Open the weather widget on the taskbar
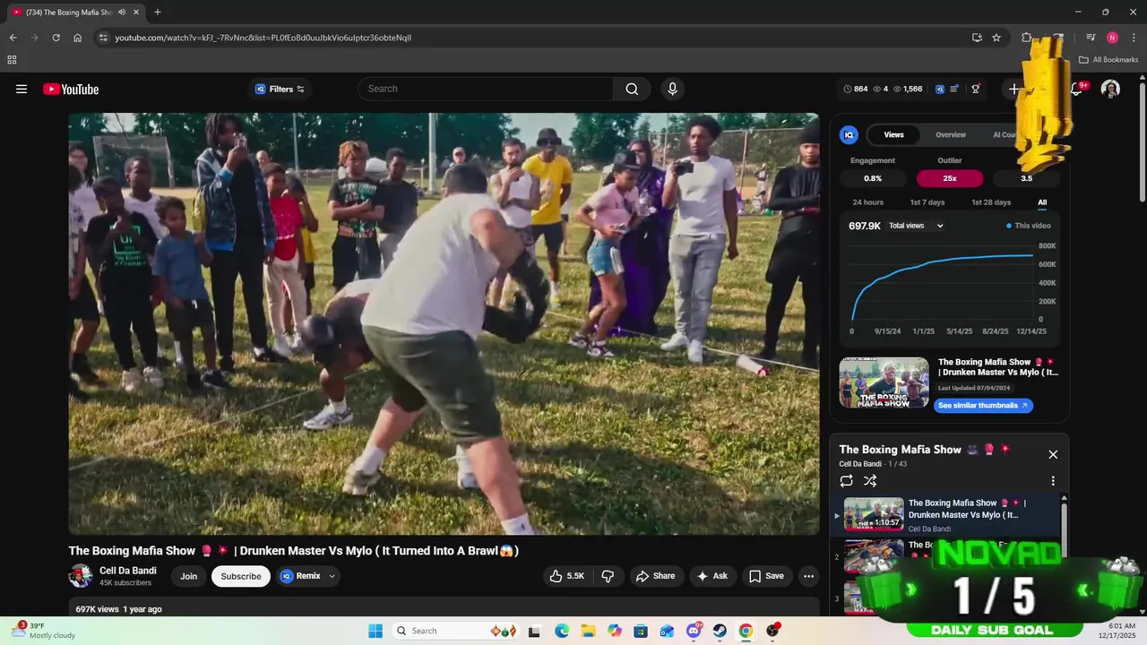The width and height of the screenshot is (1147, 645). (42, 631)
